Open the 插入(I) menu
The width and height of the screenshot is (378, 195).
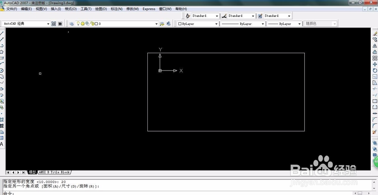point(56,9)
